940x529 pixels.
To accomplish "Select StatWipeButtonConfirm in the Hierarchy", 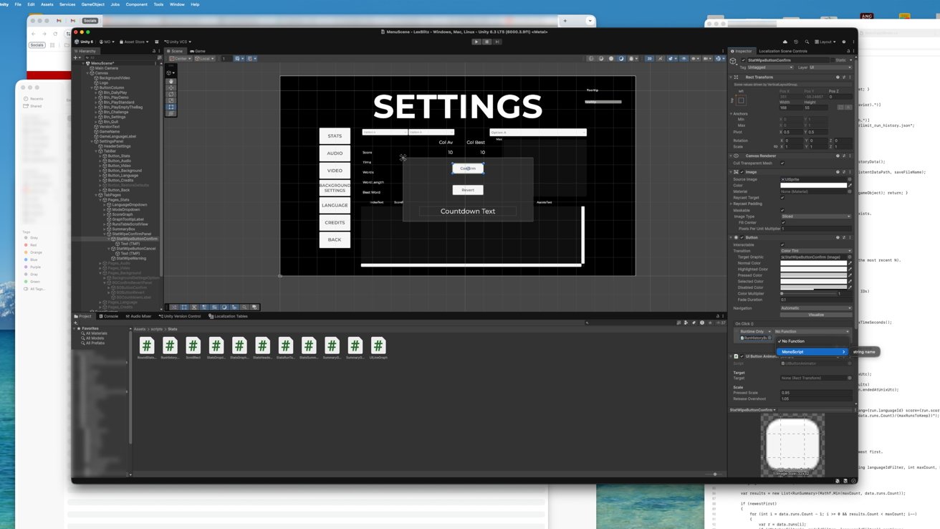I will pos(136,238).
